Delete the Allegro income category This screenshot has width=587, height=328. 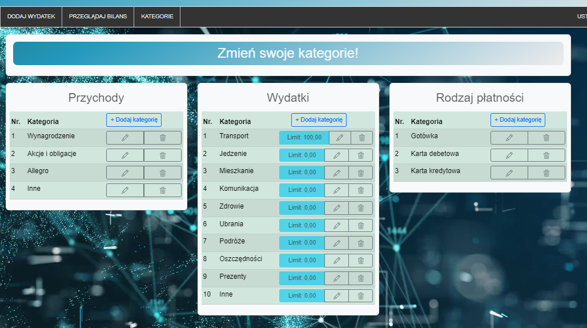point(162,173)
